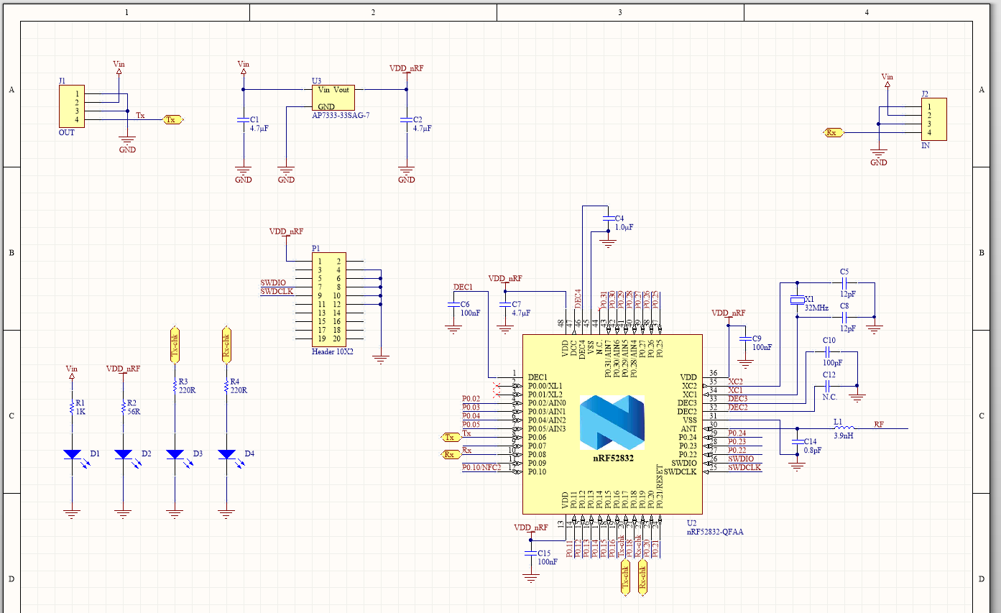Viewport: 1001px width, 613px height.
Task: Click the Nordic logo on nRF52832 chip
Action: (x=612, y=423)
